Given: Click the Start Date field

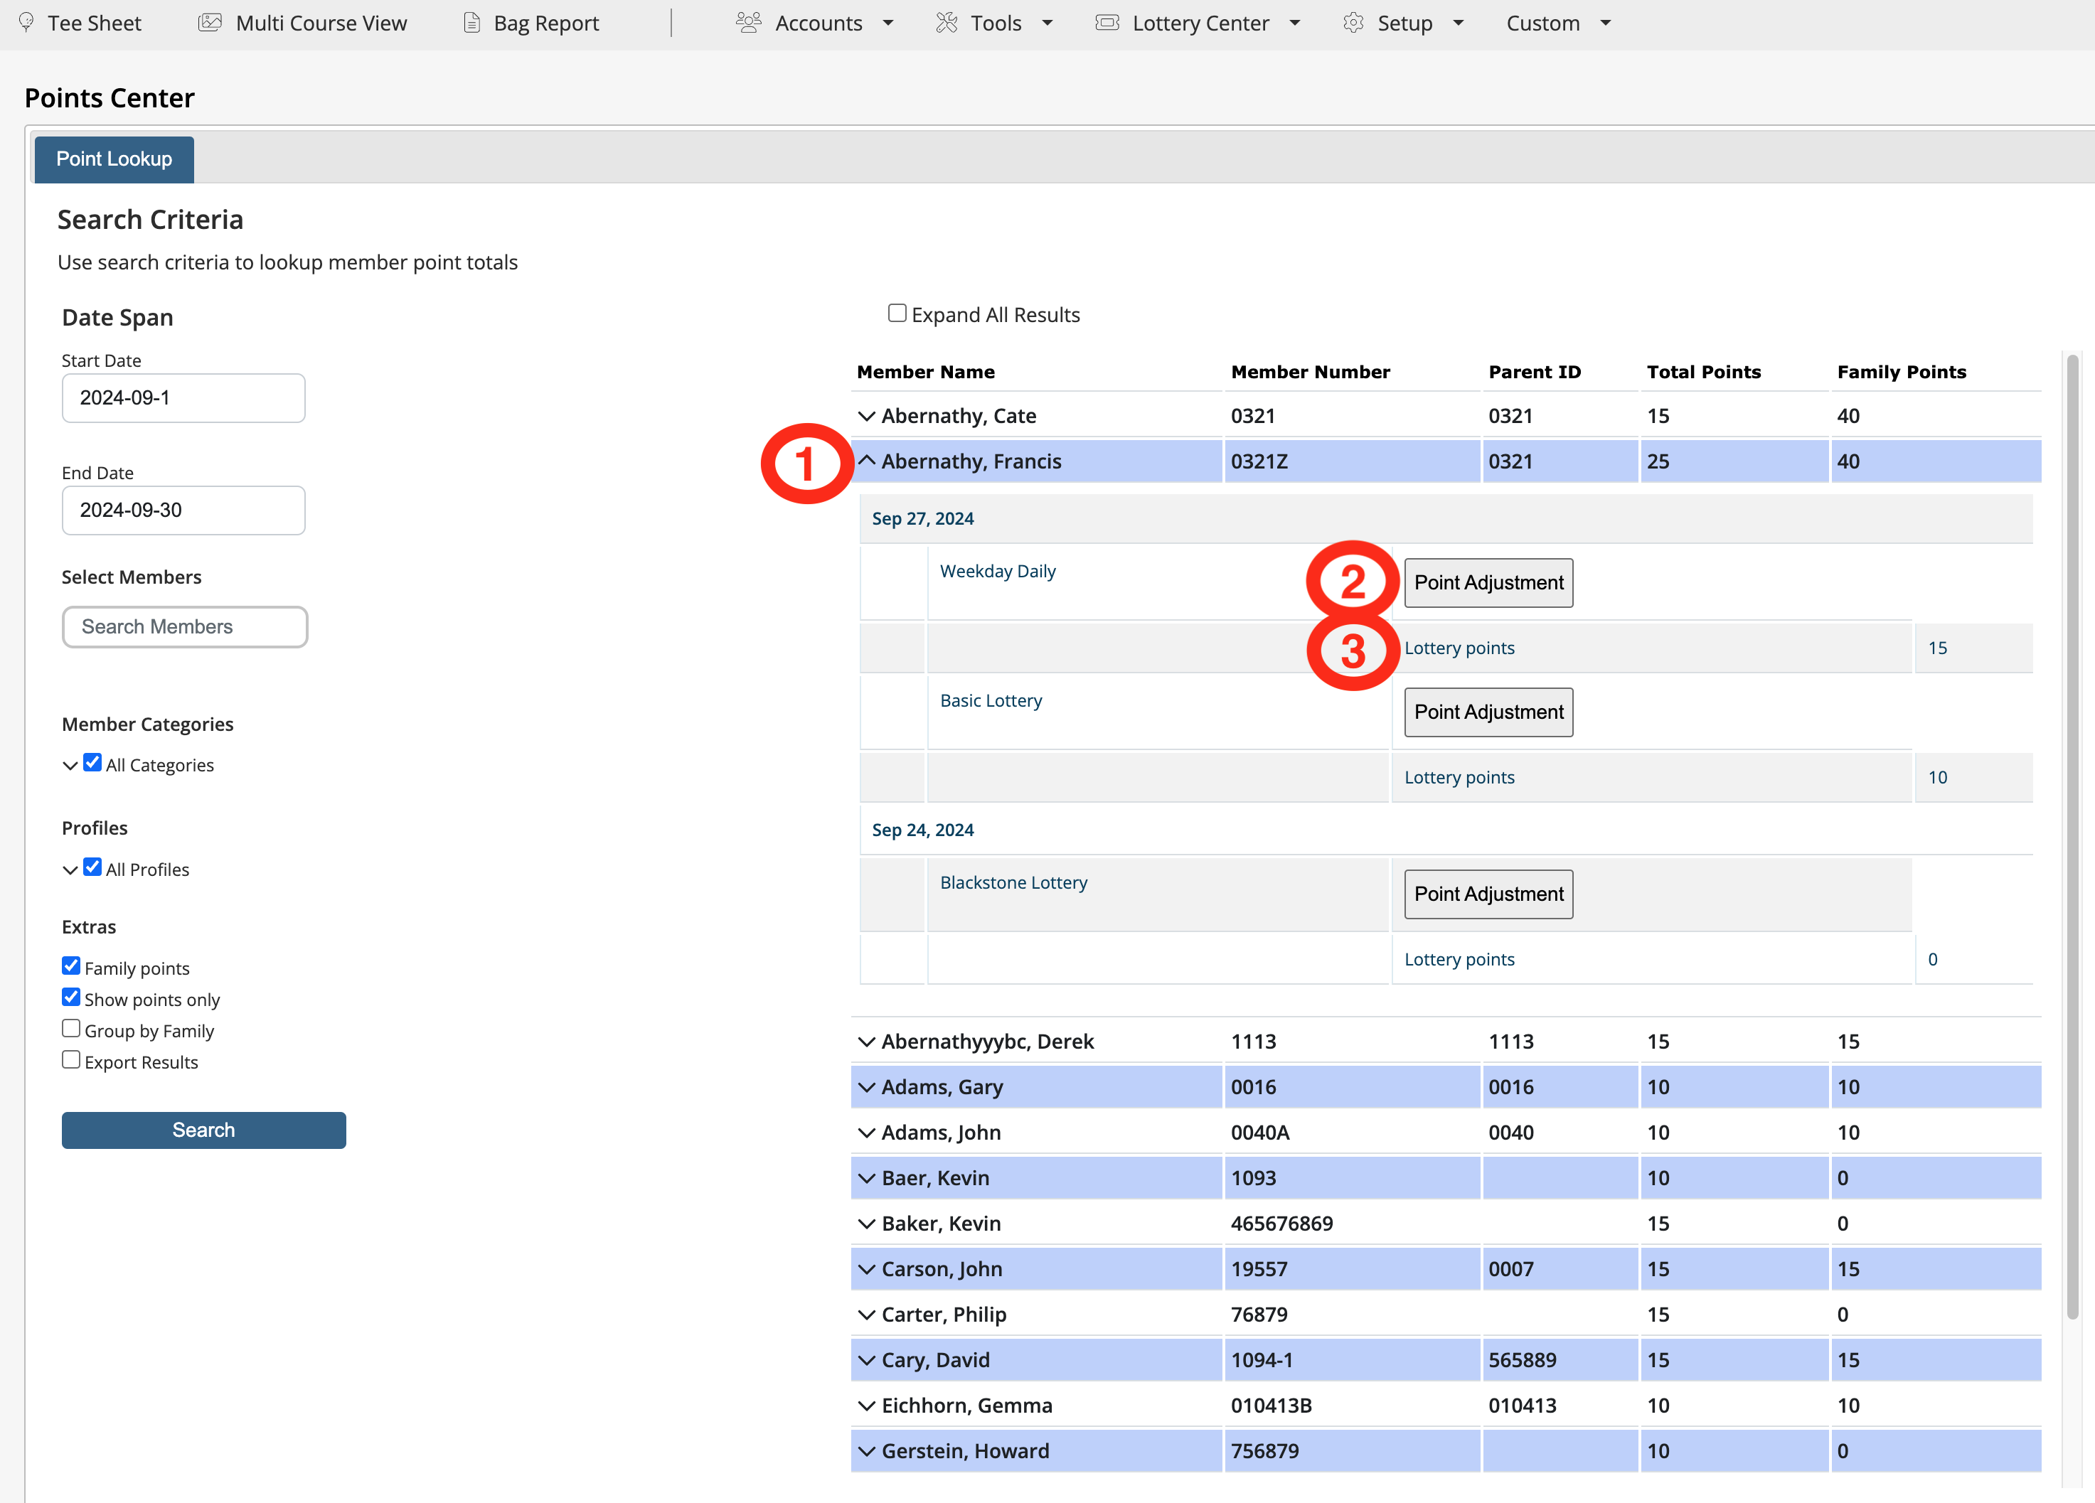Looking at the screenshot, I should (x=183, y=398).
